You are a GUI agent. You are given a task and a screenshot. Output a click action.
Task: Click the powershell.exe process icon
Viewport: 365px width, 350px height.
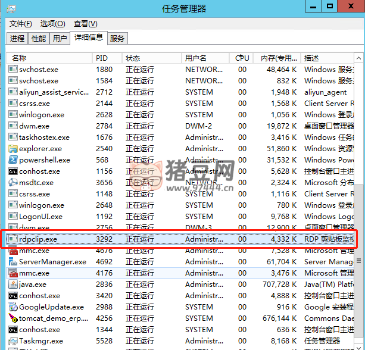(x=13, y=160)
